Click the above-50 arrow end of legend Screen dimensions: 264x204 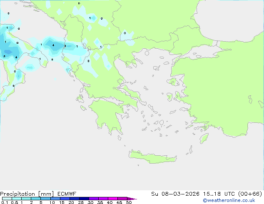point(132,199)
